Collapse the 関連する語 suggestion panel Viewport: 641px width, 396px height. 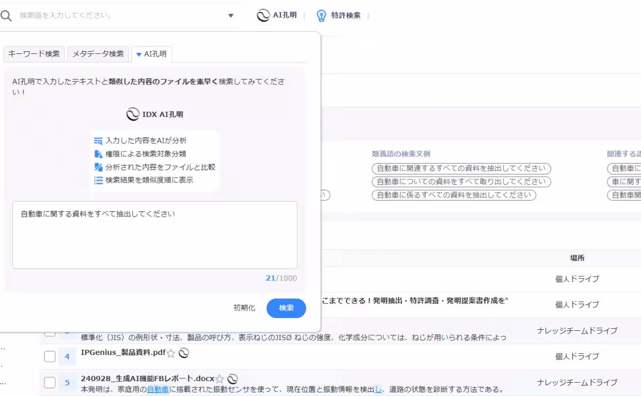tap(622, 154)
